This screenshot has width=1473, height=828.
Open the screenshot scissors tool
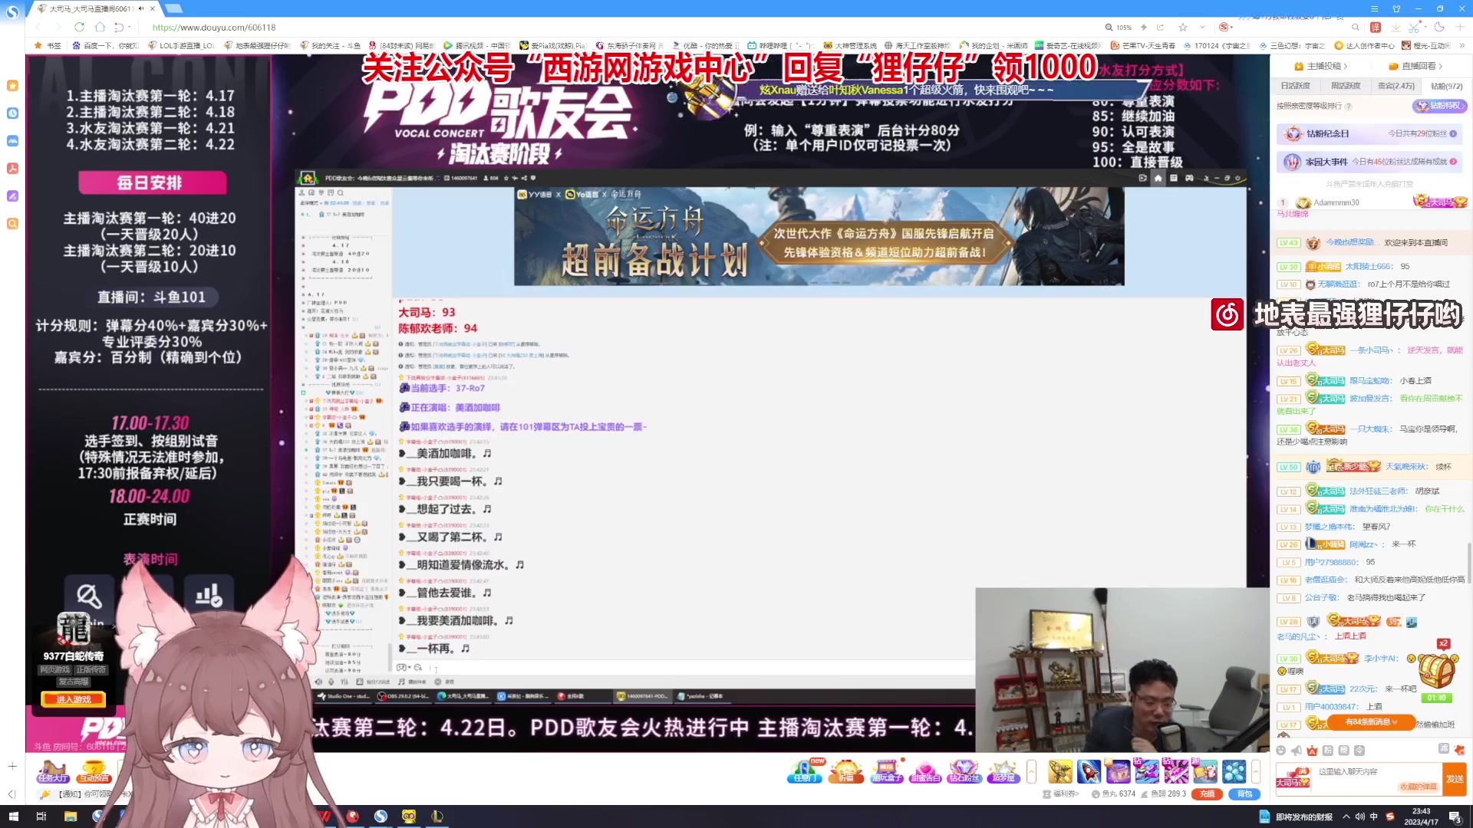pyautogui.click(x=1414, y=27)
